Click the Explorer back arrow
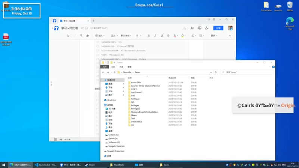This screenshot has height=168, width=299. pyautogui.click(x=103, y=72)
